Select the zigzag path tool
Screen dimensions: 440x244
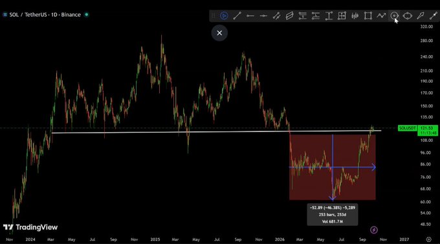pos(381,16)
